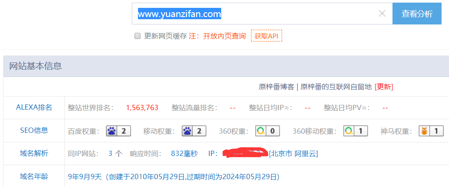This screenshot has width=449, height=187.
Task: Open the 开放内页查询 link
Action: tap(224, 36)
